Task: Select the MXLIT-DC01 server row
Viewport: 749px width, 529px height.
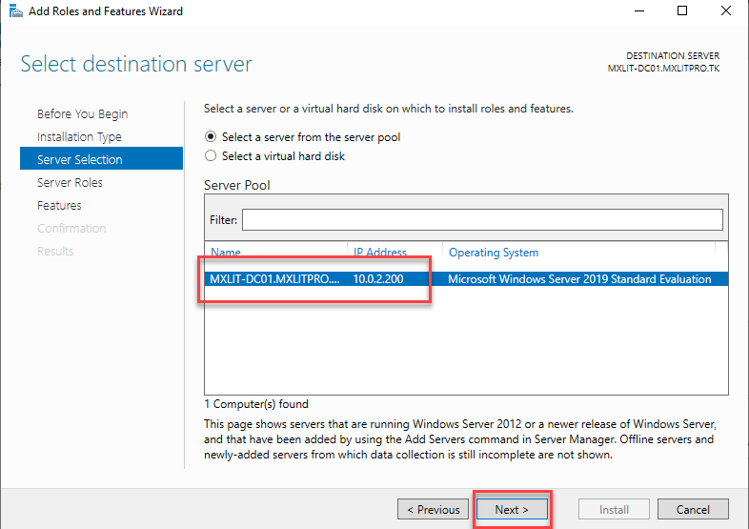Action: click(273, 279)
